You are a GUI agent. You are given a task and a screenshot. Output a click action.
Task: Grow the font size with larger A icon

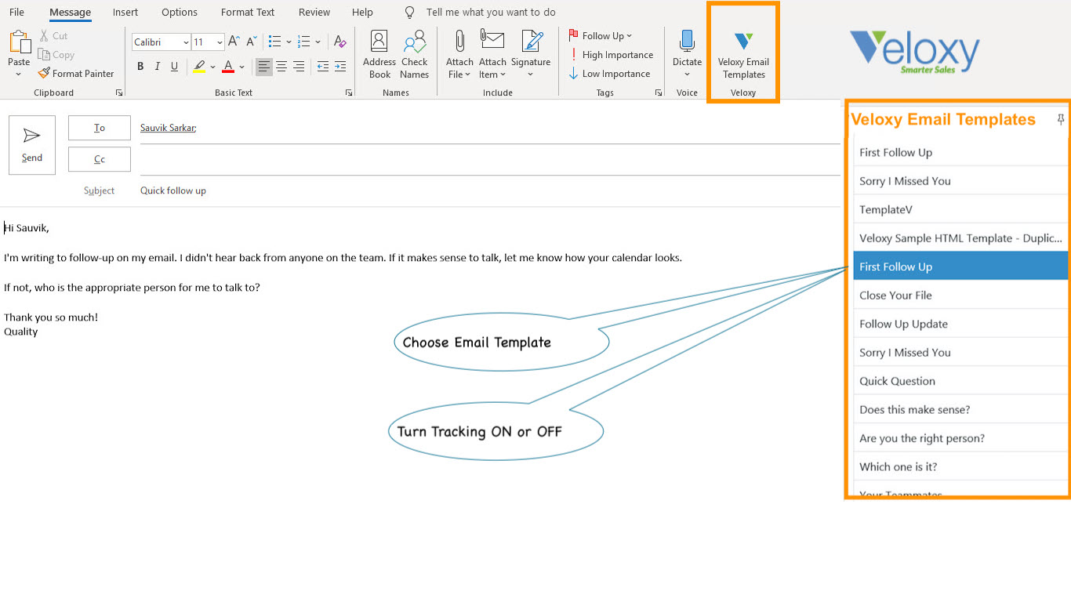[234, 42]
